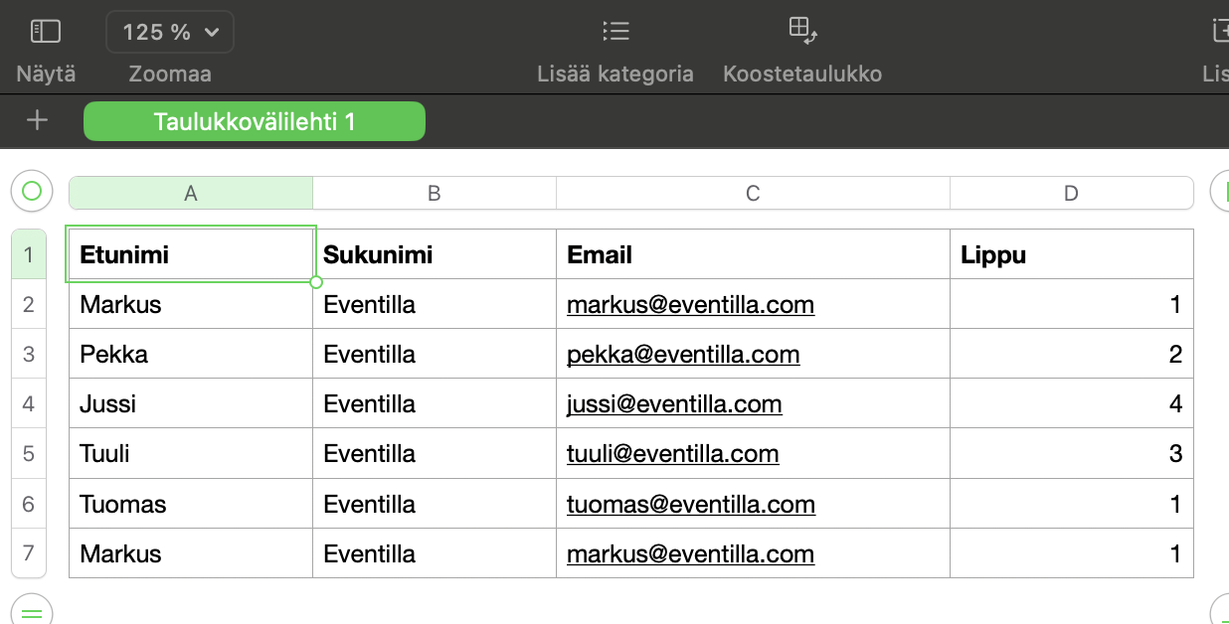This screenshot has width=1229, height=624.
Task: Click the selection handle on cell A1
Action: pyautogui.click(x=316, y=282)
